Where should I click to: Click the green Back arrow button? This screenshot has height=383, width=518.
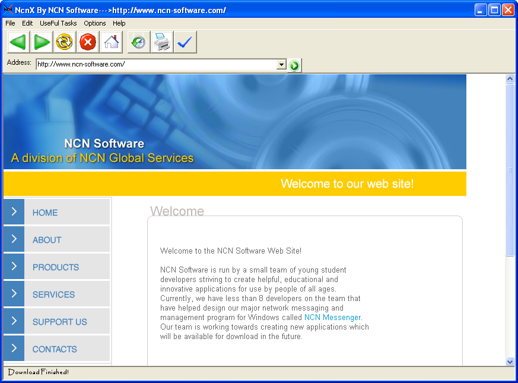18,42
